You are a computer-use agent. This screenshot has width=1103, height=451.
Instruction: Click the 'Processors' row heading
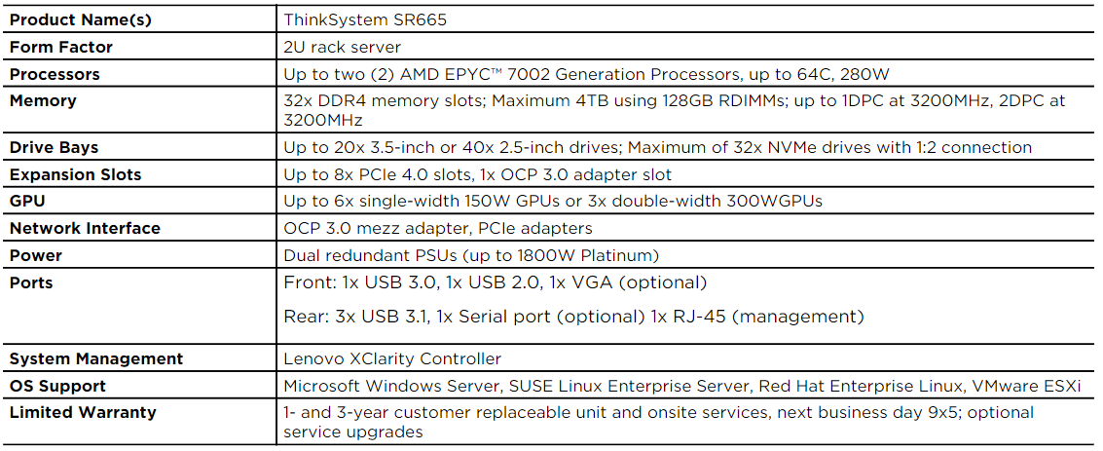[55, 74]
